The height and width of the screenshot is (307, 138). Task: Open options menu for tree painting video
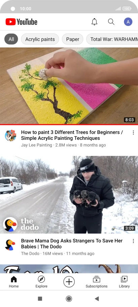coord(133,132)
